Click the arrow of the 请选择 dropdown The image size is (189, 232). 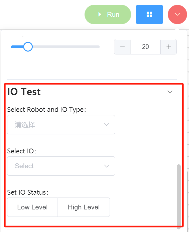[106, 125]
